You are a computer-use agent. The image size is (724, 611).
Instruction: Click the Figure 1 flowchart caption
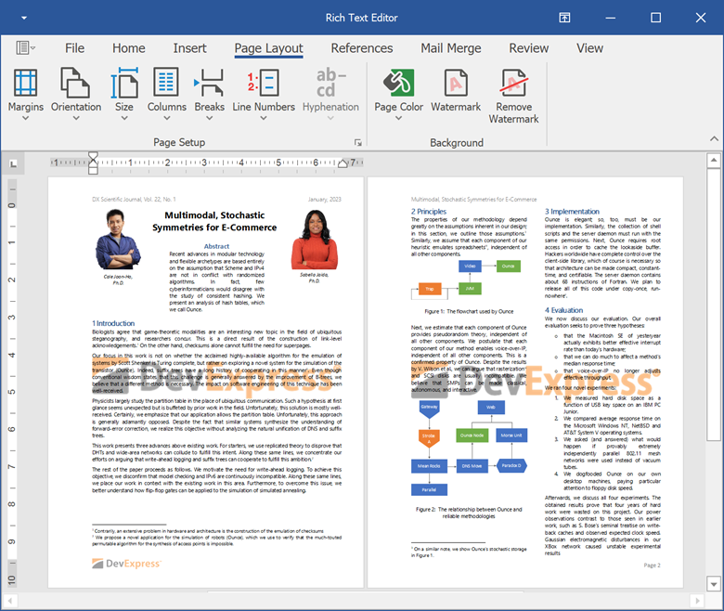point(469,311)
